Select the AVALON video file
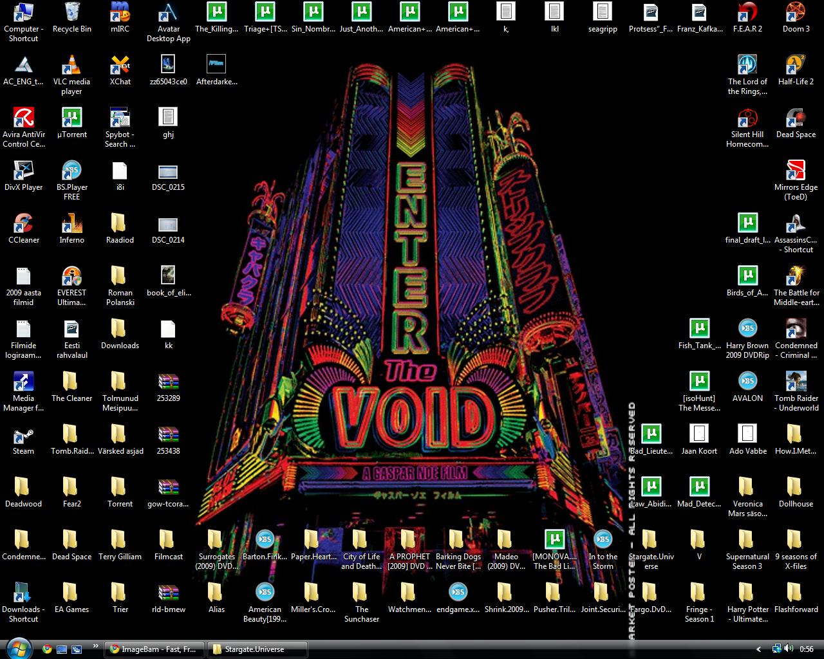Screen dimensions: 824x659 [x=747, y=387]
